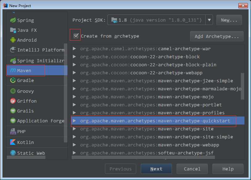Screen dimensions: 251x180
Task: Click the Help button
Action: coord(228,169)
